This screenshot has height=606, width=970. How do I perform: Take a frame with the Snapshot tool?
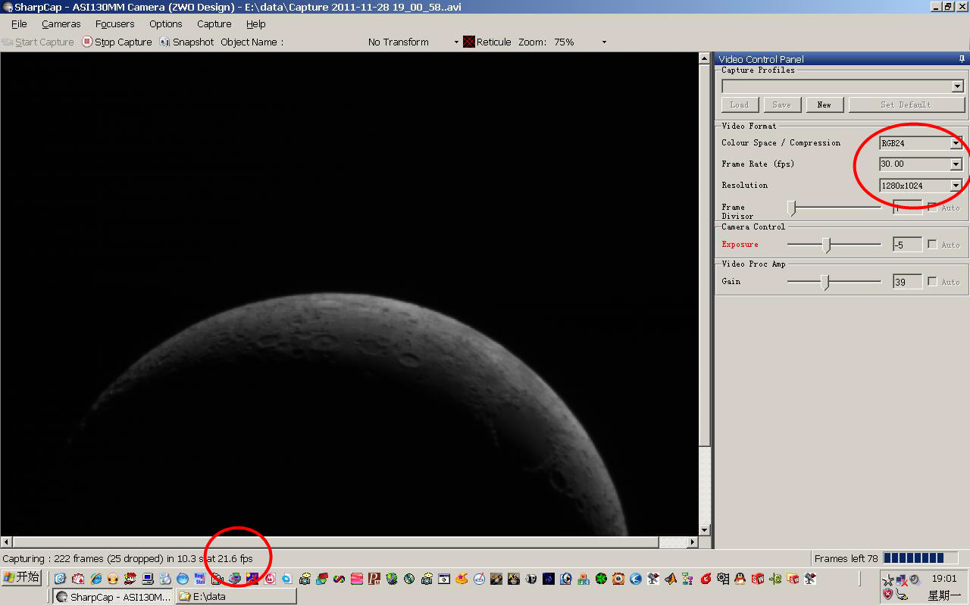point(186,42)
